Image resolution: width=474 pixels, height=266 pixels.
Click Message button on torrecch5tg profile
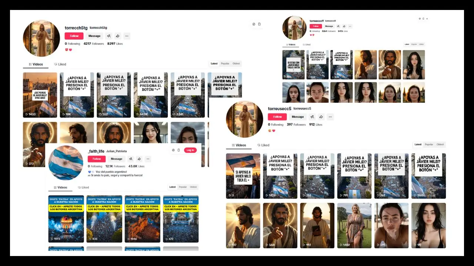coord(94,36)
